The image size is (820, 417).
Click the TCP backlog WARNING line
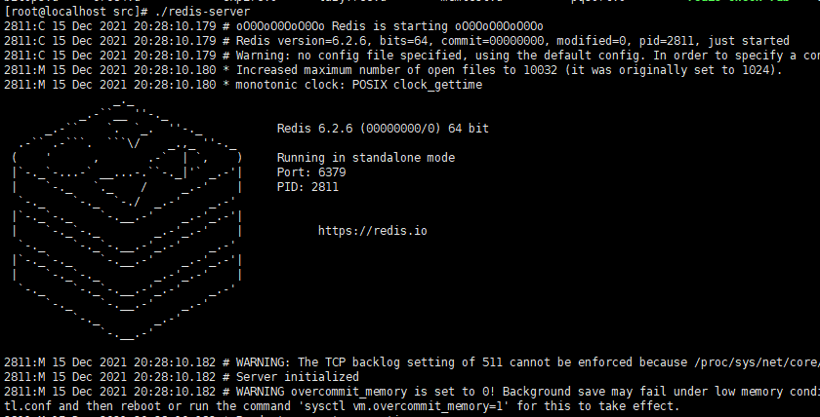pyautogui.click(x=412, y=362)
